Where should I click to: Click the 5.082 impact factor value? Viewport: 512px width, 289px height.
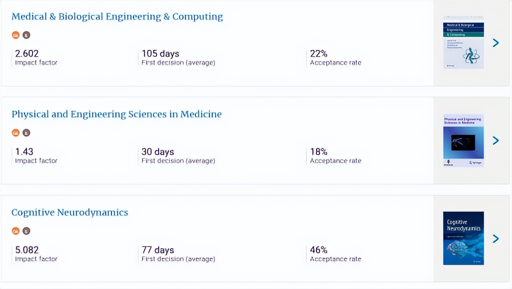[x=27, y=250]
